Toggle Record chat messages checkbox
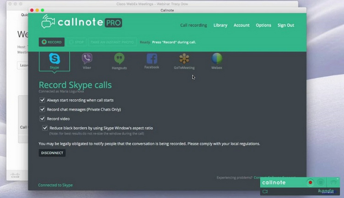Screen dimensions: 344x198 42,109
